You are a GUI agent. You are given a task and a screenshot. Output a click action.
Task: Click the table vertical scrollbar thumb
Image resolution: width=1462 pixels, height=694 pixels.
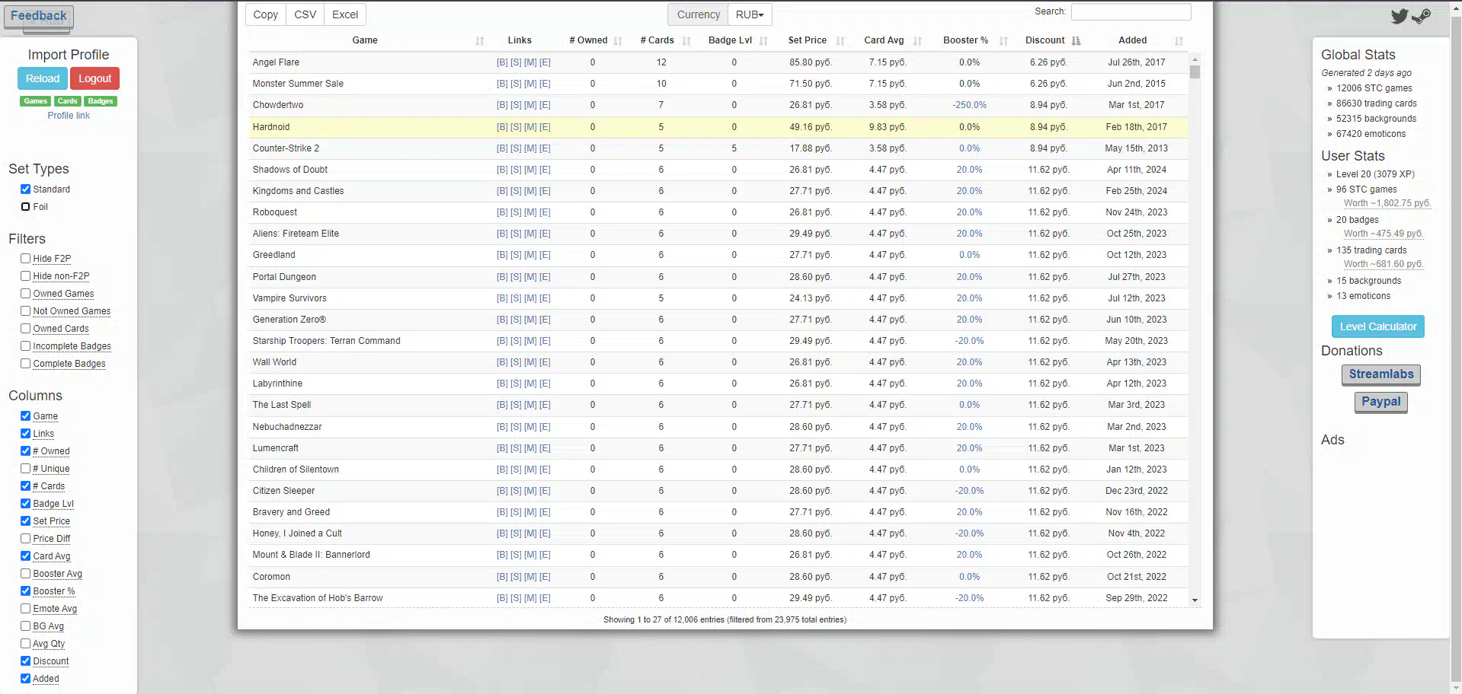(1195, 72)
